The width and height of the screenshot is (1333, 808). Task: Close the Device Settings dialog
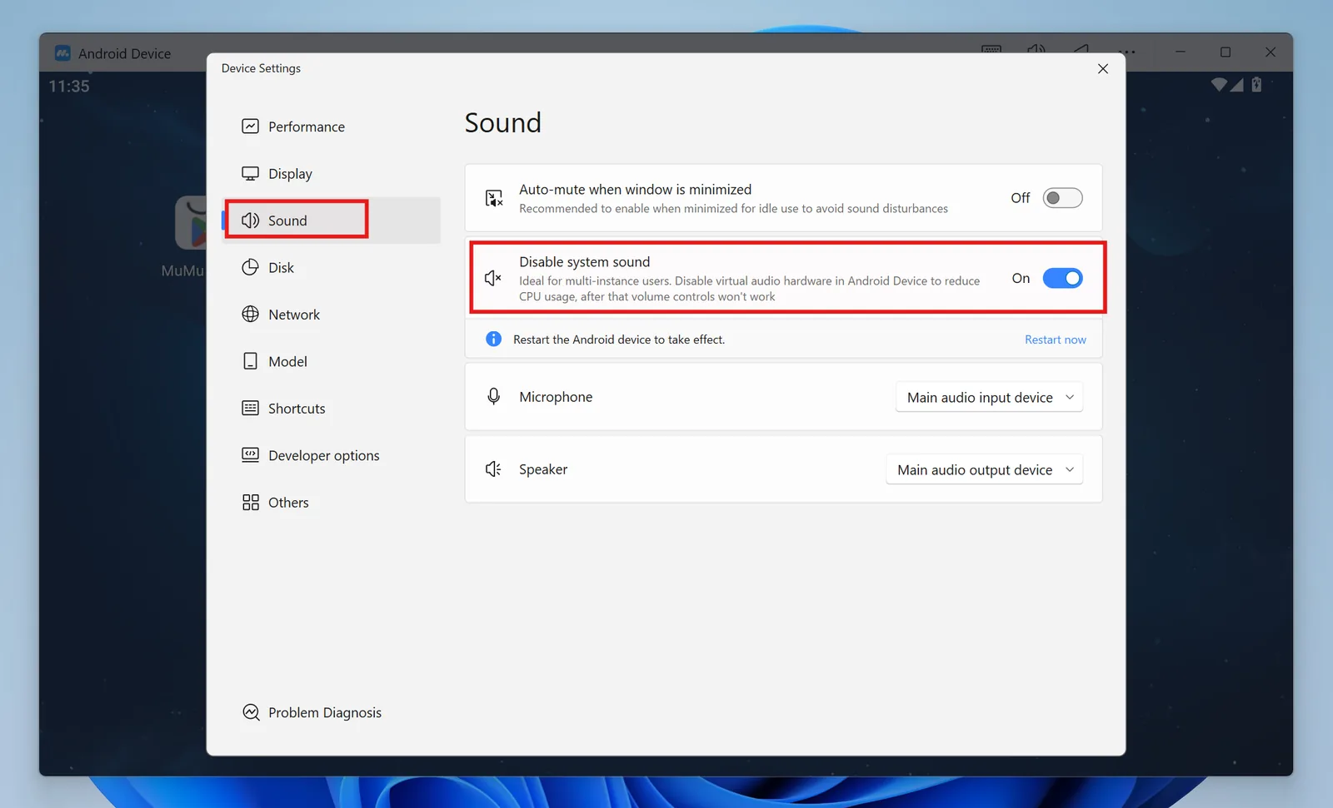[1102, 68]
